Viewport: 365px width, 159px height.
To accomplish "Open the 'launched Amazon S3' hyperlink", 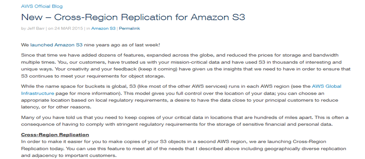I will click(56, 45).
